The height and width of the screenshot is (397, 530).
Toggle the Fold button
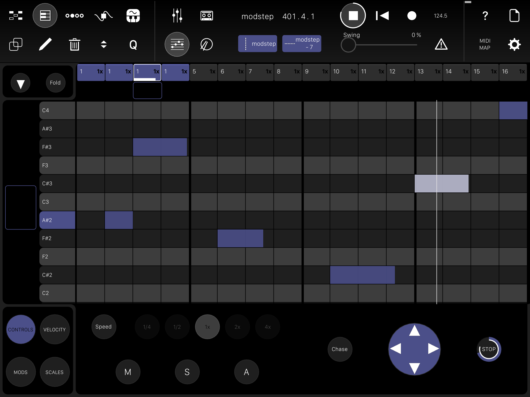[x=55, y=83]
